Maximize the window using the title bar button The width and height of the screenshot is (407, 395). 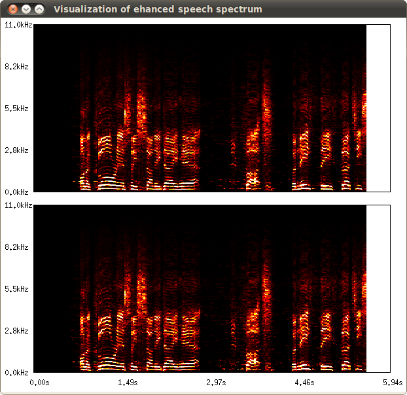(x=40, y=9)
